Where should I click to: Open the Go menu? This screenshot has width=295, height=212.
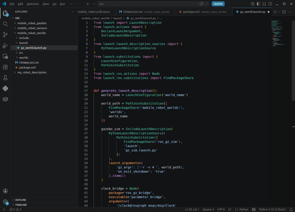pos(54,4)
